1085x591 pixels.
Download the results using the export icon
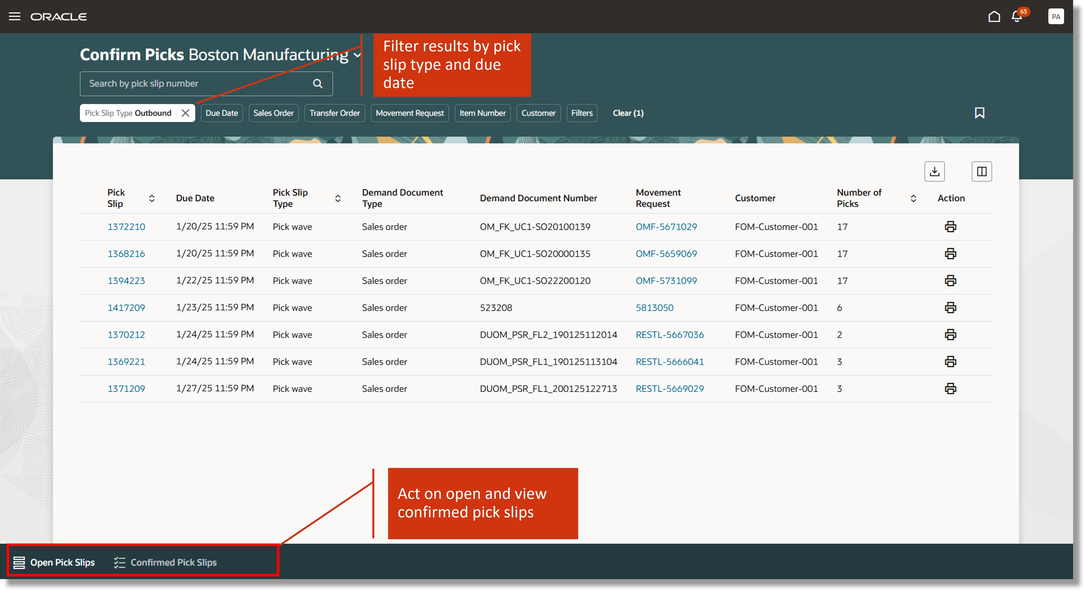coord(935,171)
